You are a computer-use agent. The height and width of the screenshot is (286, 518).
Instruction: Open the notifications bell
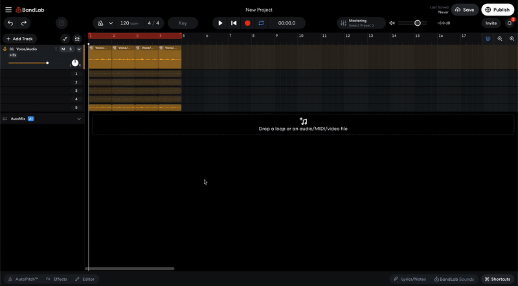(x=509, y=23)
